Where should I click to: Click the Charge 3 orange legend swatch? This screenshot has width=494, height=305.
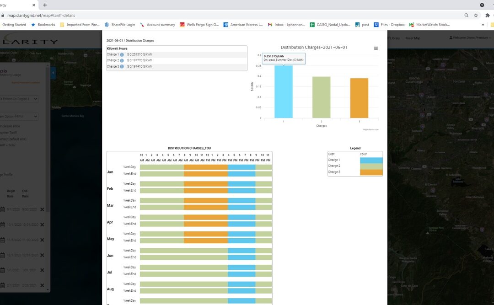tap(371, 172)
